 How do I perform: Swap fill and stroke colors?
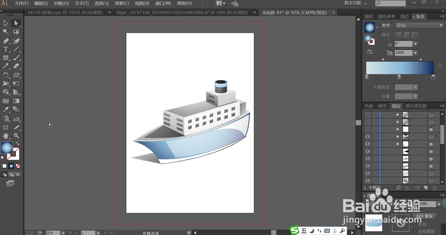point(18,144)
